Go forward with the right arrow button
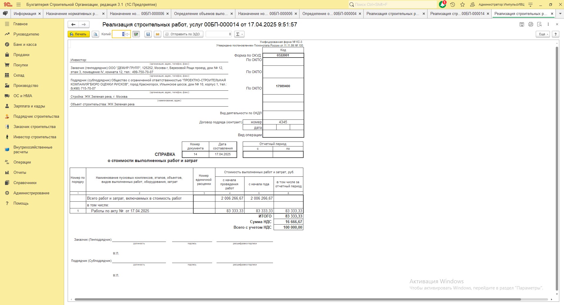The height and width of the screenshot is (305, 564). (84, 25)
